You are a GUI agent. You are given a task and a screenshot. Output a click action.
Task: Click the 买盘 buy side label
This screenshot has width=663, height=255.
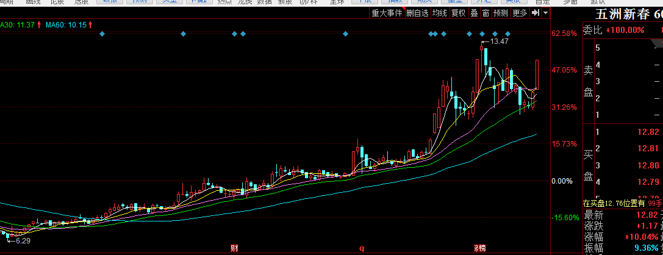[588, 165]
